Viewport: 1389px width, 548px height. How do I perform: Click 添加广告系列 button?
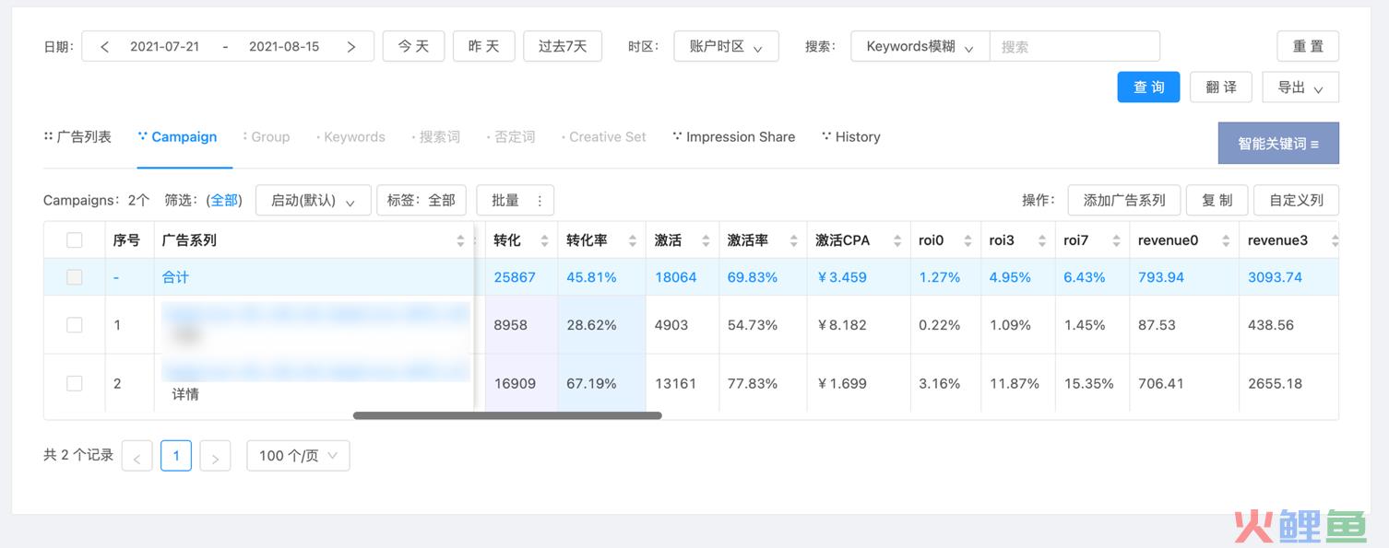coord(1124,201)
